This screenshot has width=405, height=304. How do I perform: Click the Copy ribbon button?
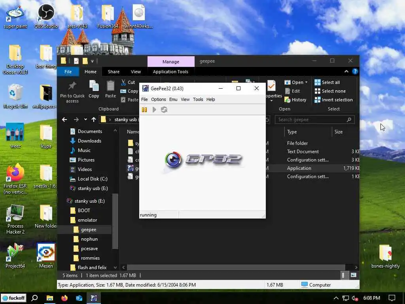[x=94, y=89]
